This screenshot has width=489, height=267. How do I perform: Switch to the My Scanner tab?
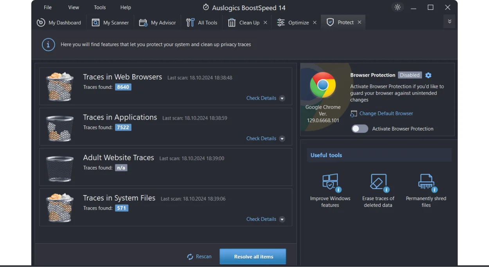[x=110, y=23]
